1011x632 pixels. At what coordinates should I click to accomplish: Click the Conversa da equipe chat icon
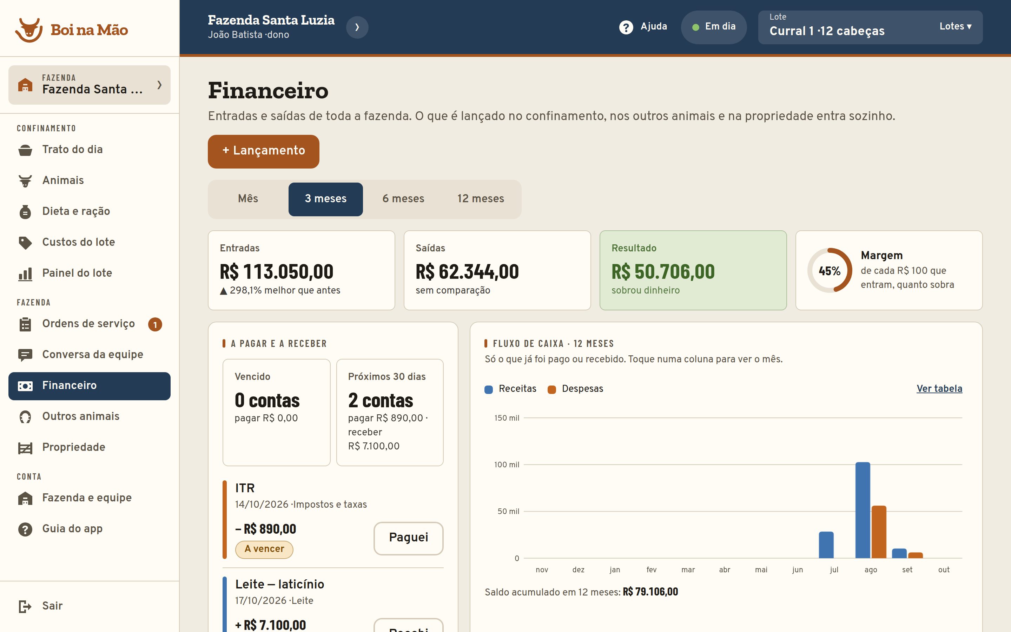(x=25, y=355)
